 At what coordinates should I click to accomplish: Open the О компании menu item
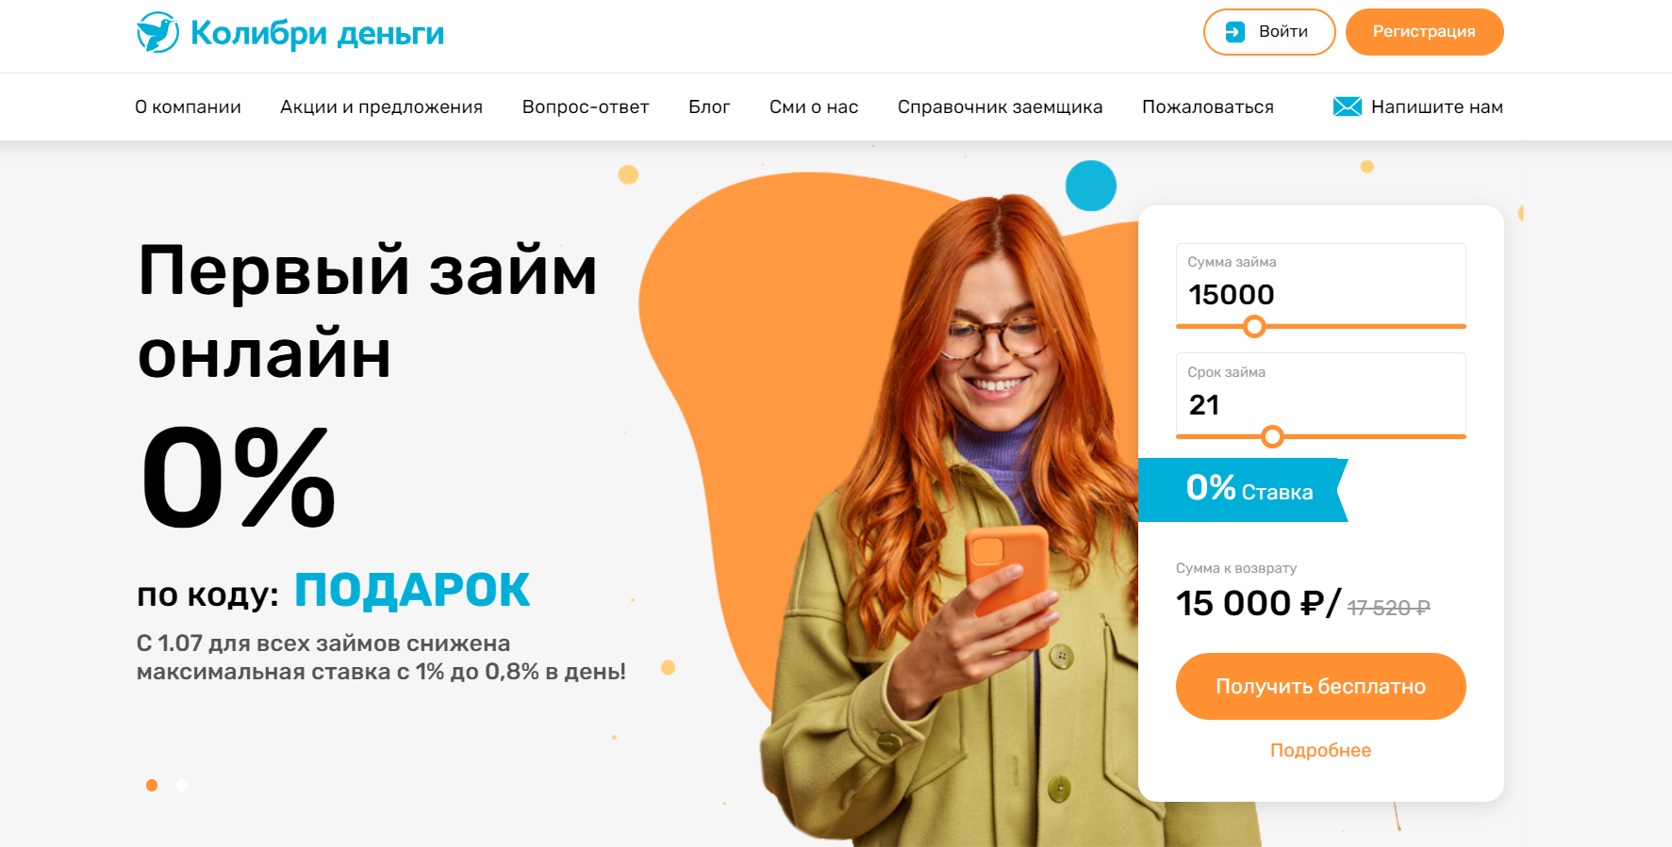(188, 106)
